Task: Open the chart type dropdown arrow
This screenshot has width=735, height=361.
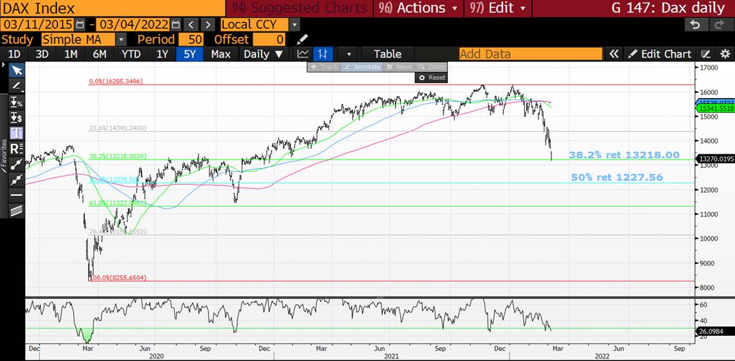Action: click(x=348, y=54)
